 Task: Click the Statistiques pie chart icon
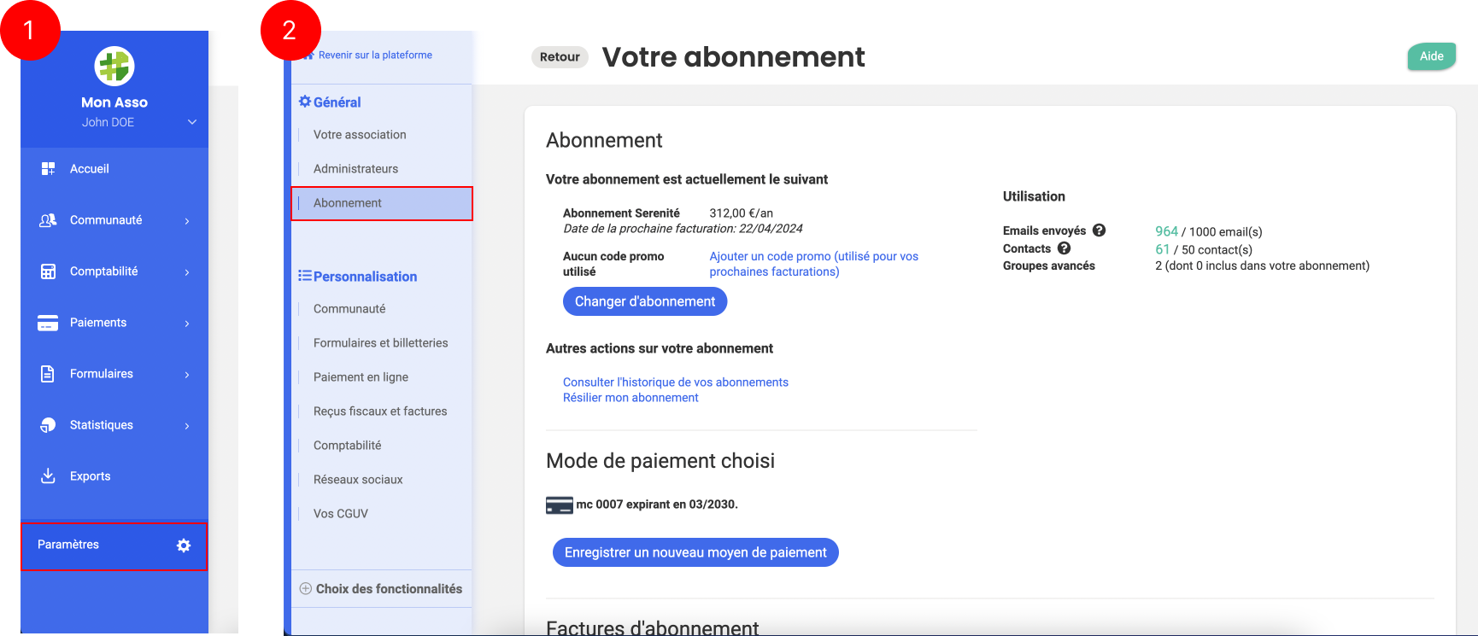click(48, 425)
